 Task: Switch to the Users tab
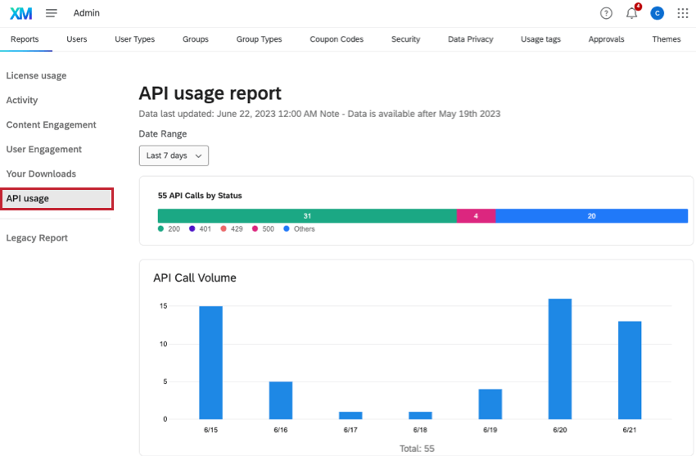77,39
